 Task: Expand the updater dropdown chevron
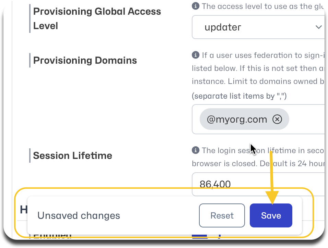318,27
